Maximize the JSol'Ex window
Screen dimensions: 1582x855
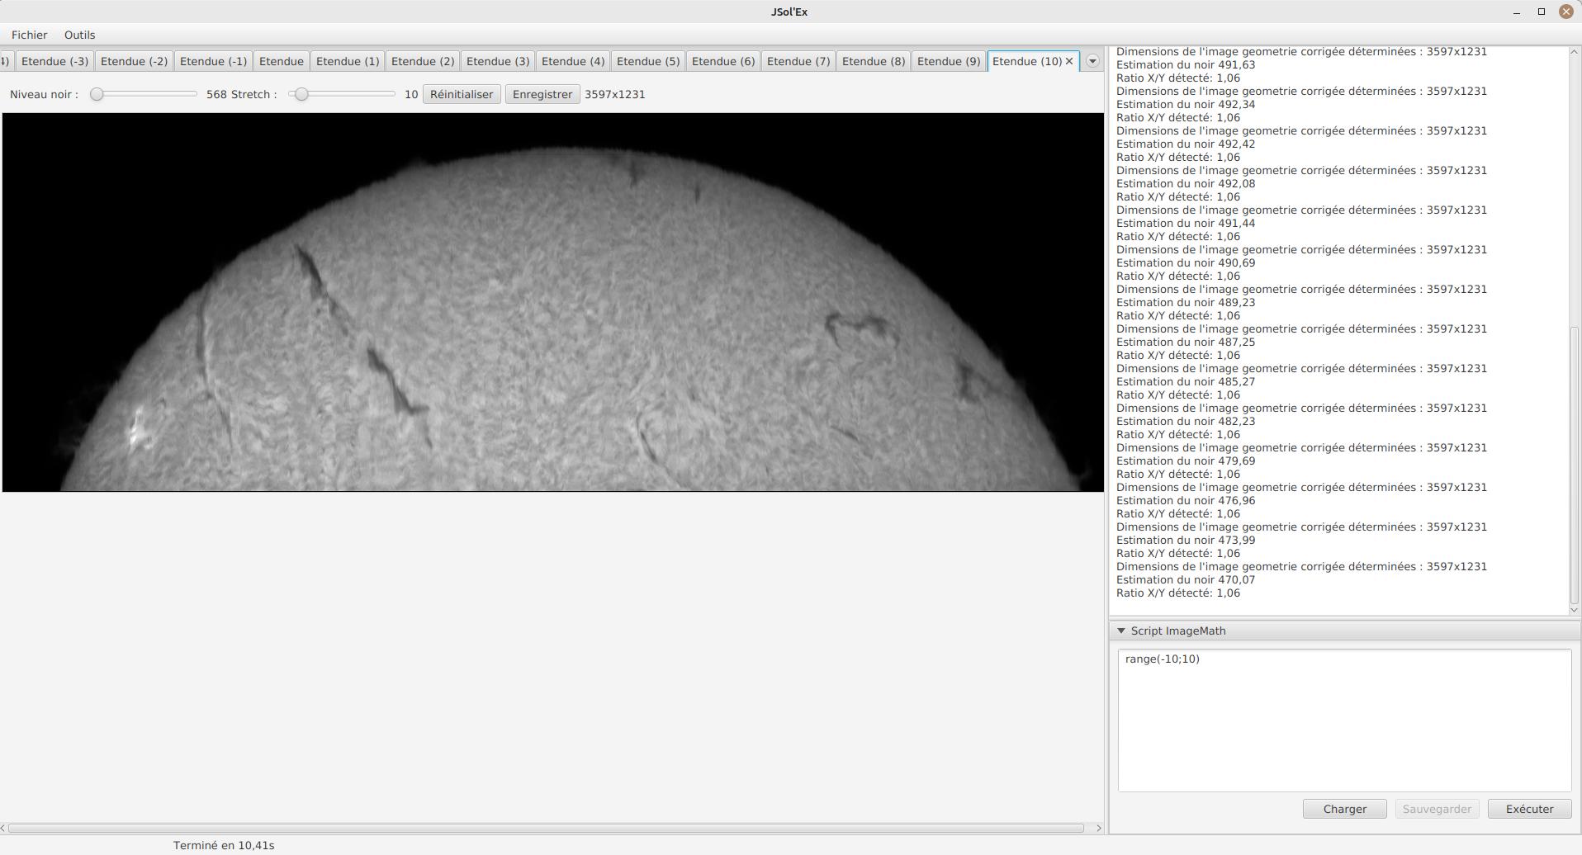1541,12
